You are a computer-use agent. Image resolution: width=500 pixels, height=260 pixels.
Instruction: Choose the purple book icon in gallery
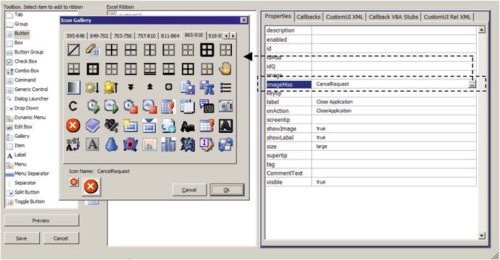(x=93, y=126)
